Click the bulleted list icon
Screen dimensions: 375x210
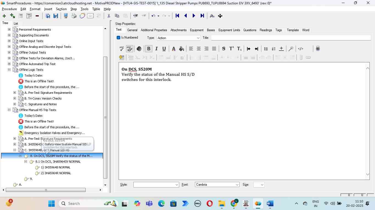pos(266,49)
